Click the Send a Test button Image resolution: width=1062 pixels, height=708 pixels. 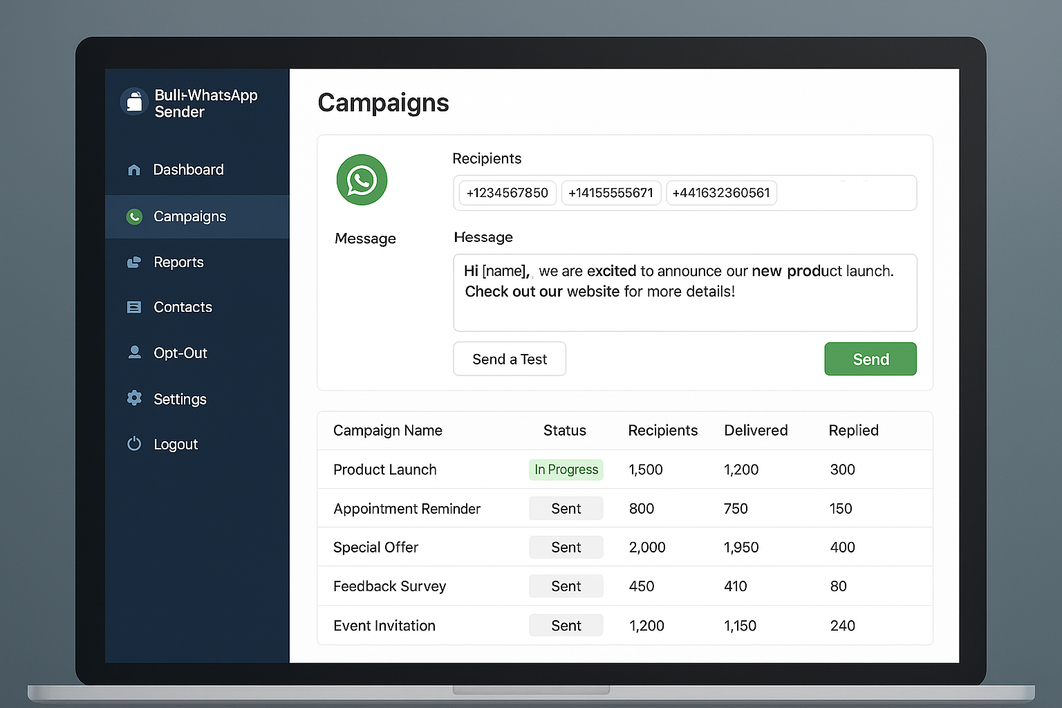(510, 359)
